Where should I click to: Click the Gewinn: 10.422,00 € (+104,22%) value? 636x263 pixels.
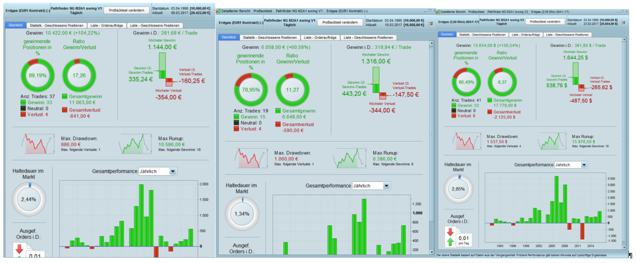(x=63, y=33)
